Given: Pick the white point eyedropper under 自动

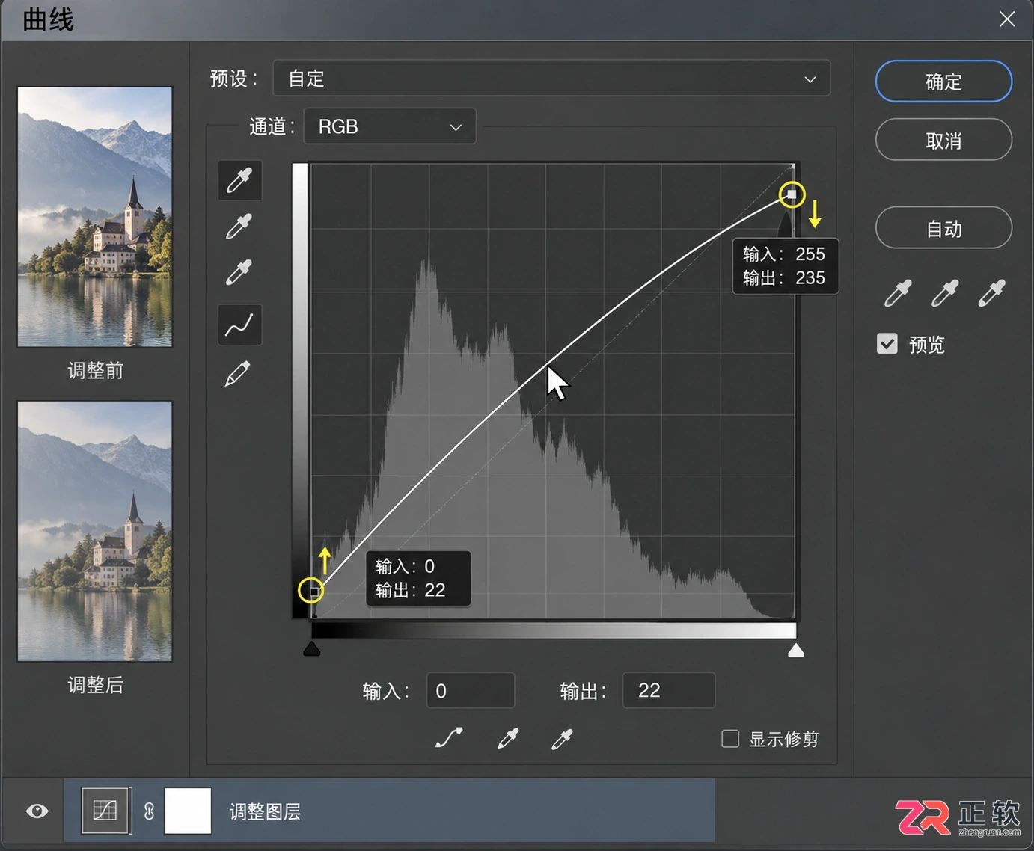Looking at the screenshot, I should pyautogui.click(x=991, y=293).
